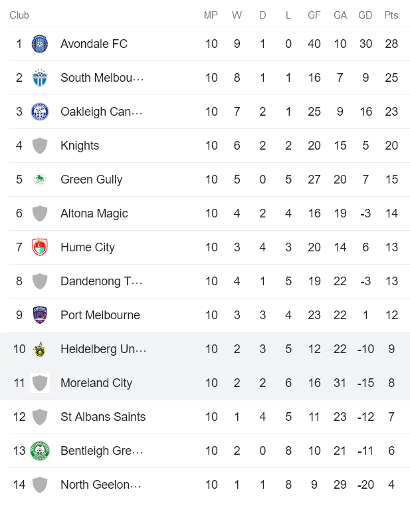Click the GD column header
410x512 pixels.
coord(365,15)
